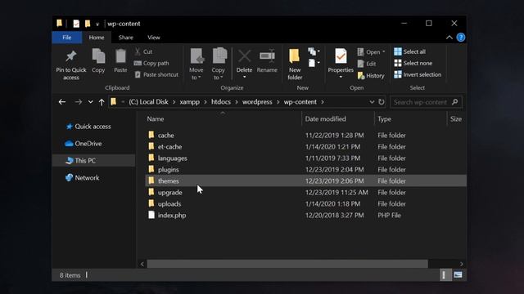524x294 pixels.
Task: Click (C:) Local Disk breadcrumb
Action: click(x=148, y=102)
